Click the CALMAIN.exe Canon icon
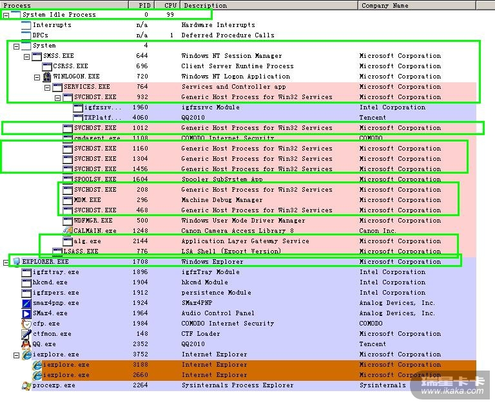495x404 pixels. tap(68, 231)
